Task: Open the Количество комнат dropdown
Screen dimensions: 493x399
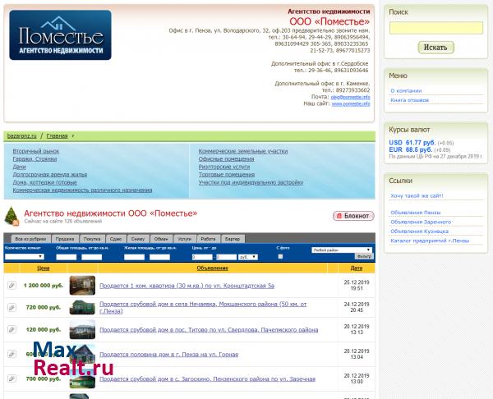Action: pos(24,257)
